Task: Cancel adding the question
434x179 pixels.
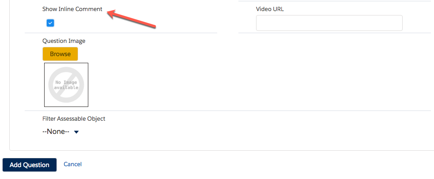Action: click(x=72, y=164)
